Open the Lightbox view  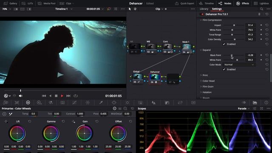pos(261,3)
